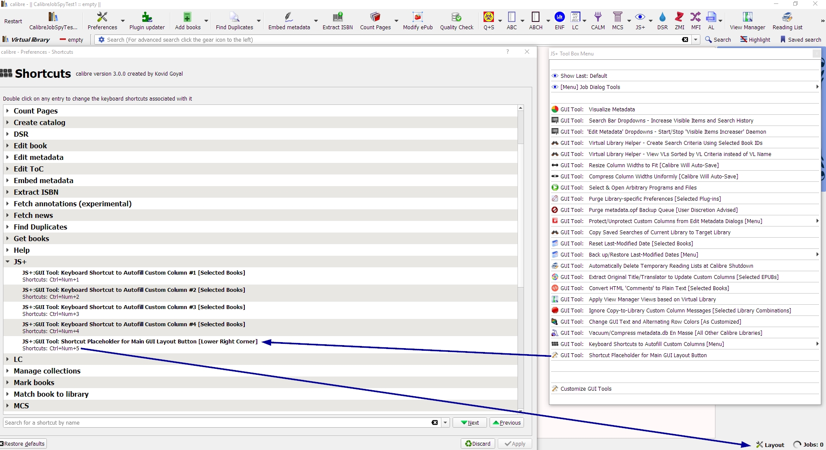Click the Layout button in status bar
The image size is (826, 450).
[x=770, y=445]
